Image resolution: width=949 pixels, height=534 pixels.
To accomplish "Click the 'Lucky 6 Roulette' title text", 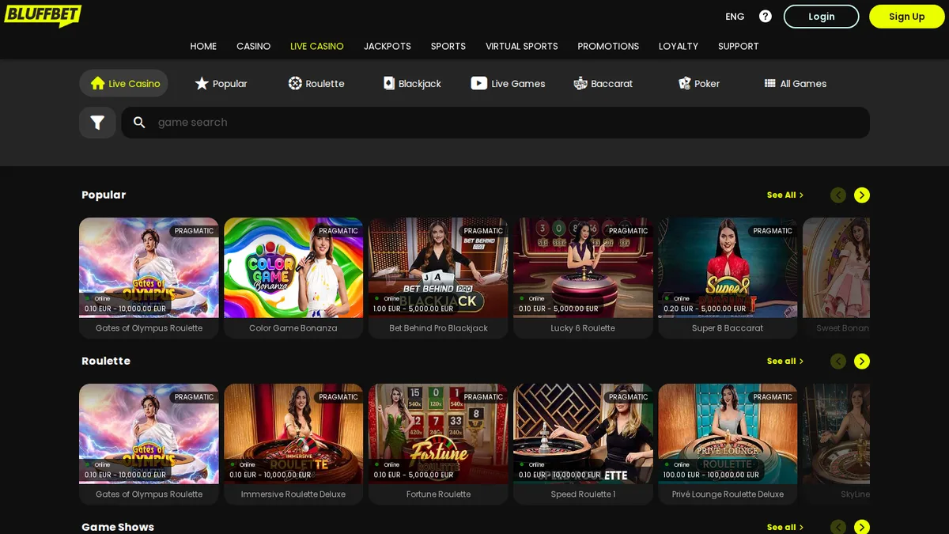I will pos(583,328).
